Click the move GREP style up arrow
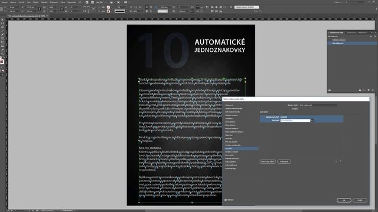Image resolution: width=378 pixels, height=212 pixels. [x=336, y=161]
